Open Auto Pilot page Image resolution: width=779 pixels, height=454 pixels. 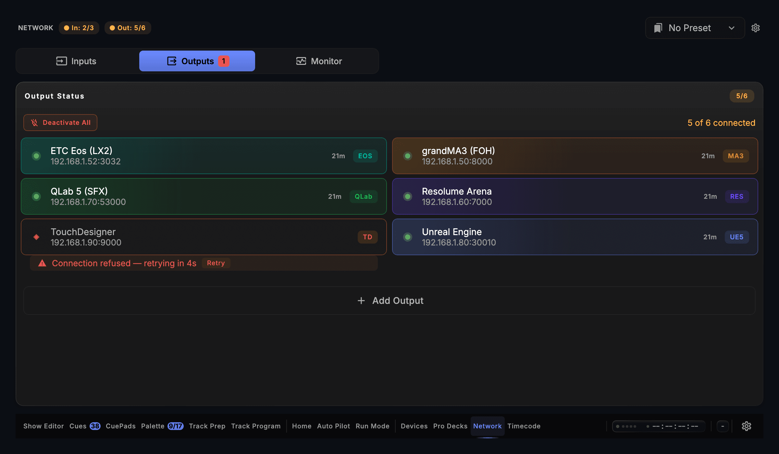click(x=334, y=426)
